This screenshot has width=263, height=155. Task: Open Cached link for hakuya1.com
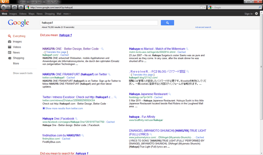click(x=64, y=55)
